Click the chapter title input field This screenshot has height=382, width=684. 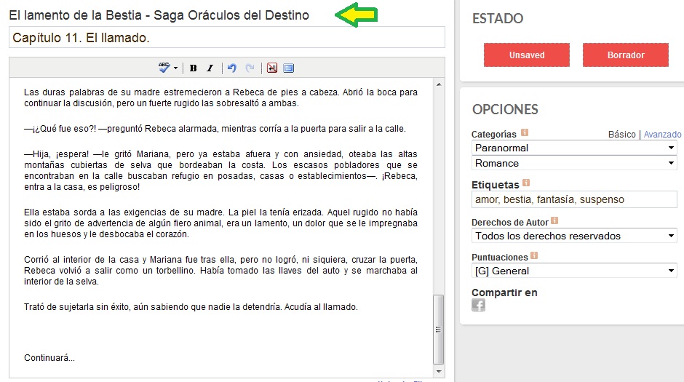pos(227,38)
